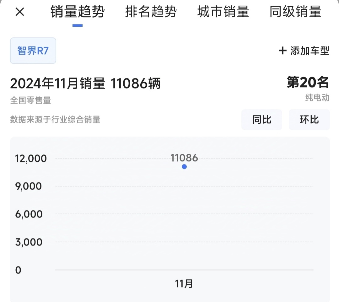Image resolution: width=339 pixels, height=302 pixels.
Task: Click the 纯电动 category label
Action: [317, 98]
